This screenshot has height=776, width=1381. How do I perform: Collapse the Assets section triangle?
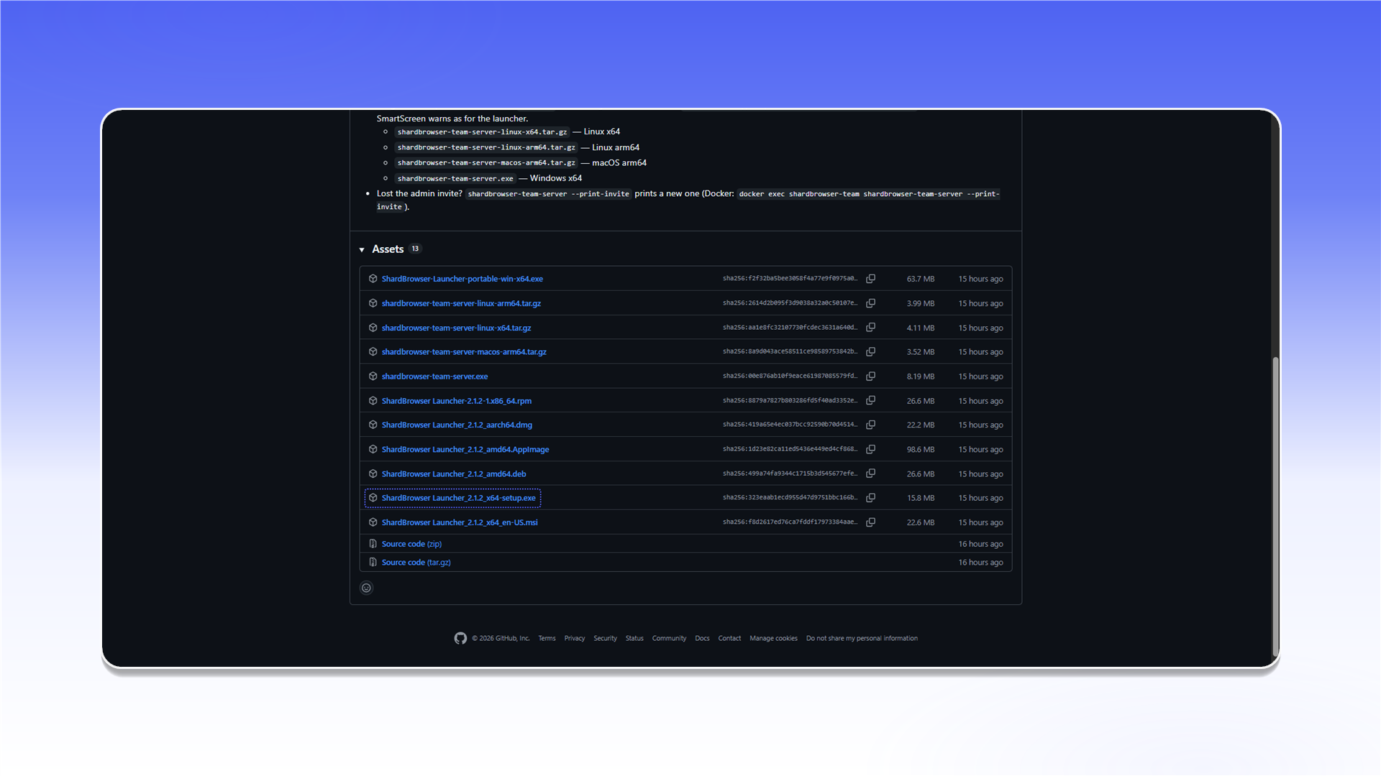[362, 249]
